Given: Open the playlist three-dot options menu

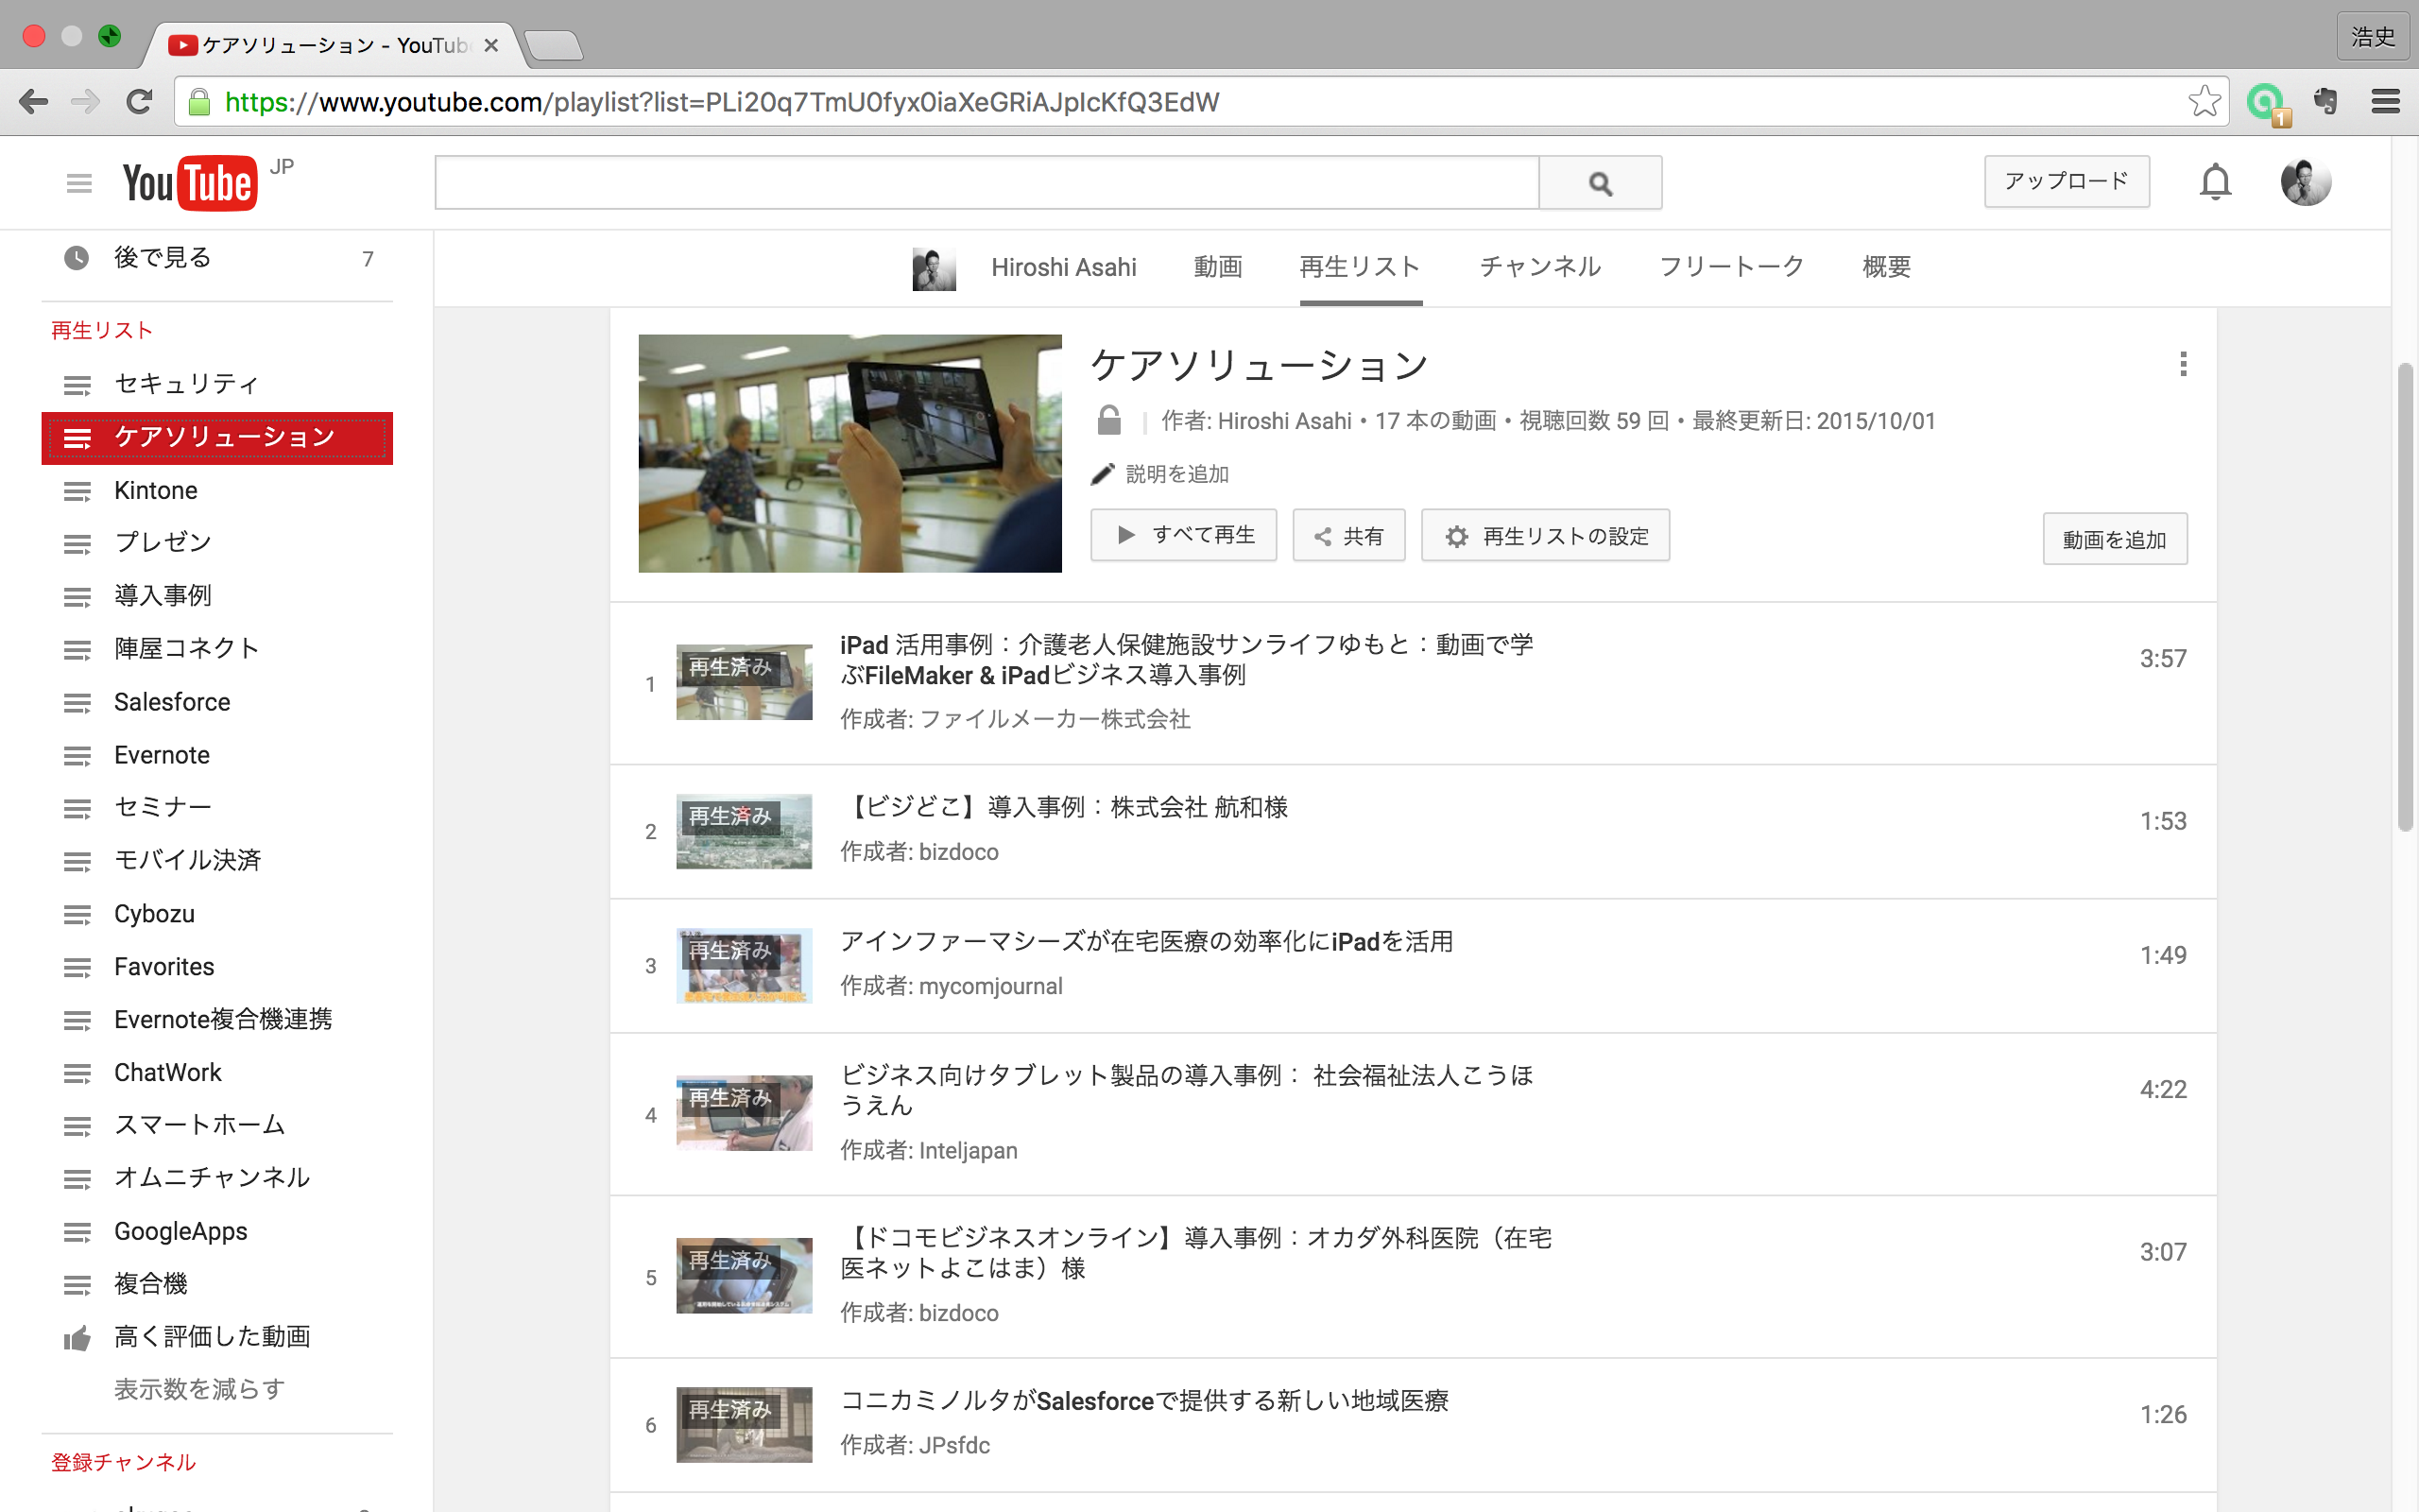Looking at the screenshot, I should click(2183, 364).
